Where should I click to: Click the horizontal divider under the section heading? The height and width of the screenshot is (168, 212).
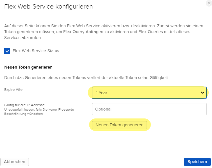(x=105, y=72)
